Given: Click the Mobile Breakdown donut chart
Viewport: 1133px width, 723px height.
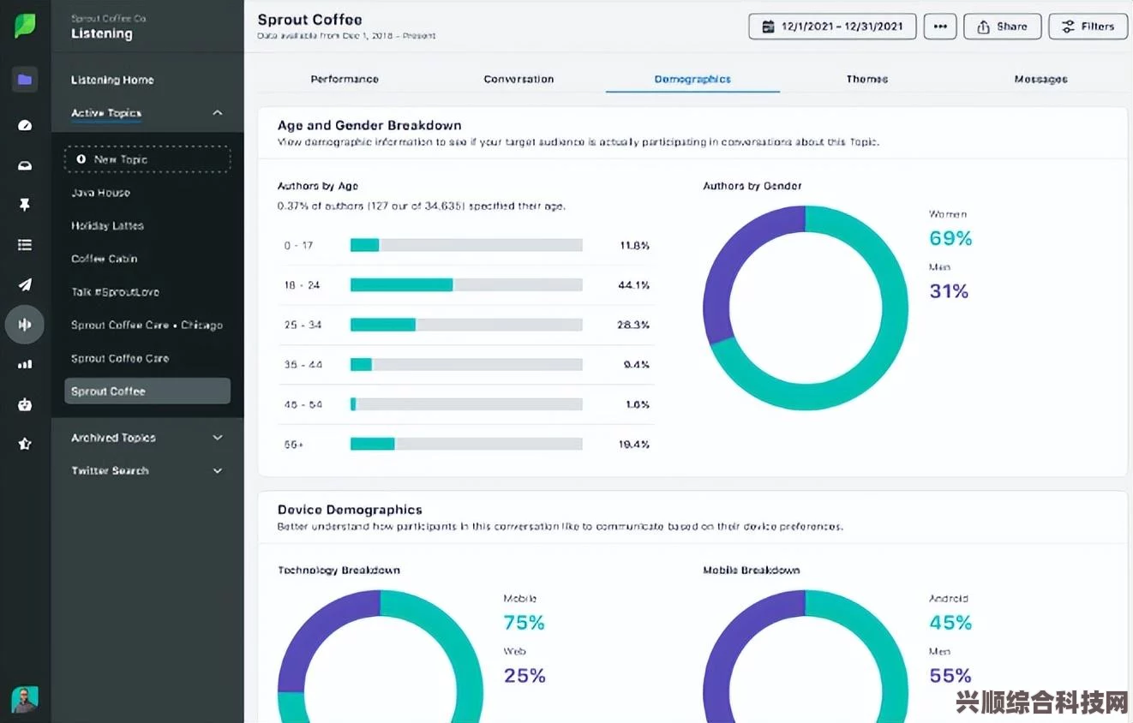Looking at the screenshot, I should pyautogui.click(x=806, y=657).
